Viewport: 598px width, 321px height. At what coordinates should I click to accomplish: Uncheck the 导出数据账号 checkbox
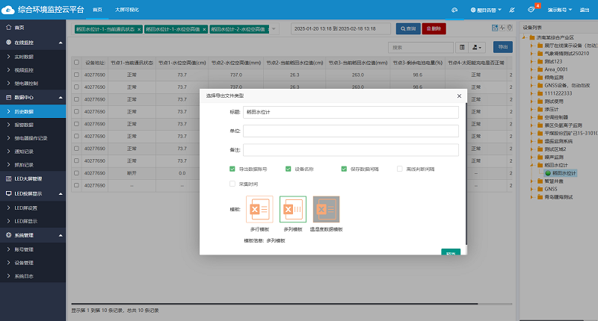(232, 169)
